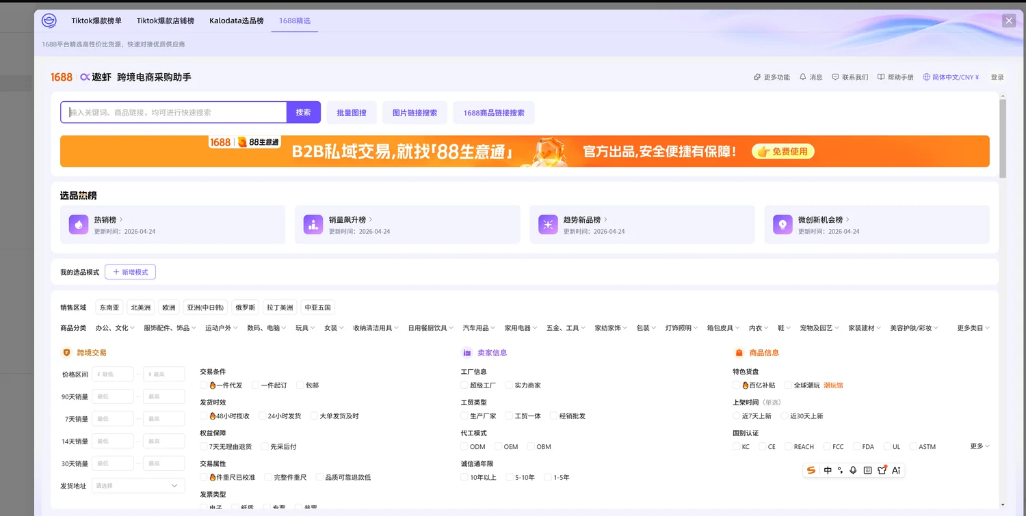Select the 1688精选 tab

pyautogui.click(x=295, y=21)
